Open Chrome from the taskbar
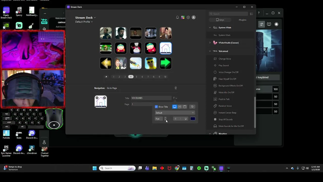 click(177, 168)
